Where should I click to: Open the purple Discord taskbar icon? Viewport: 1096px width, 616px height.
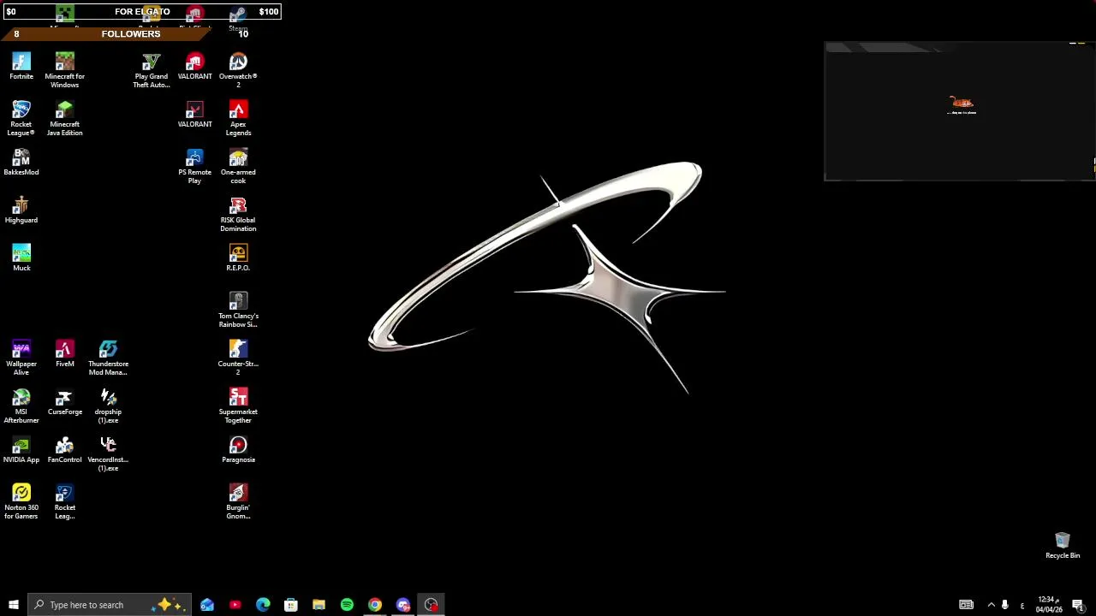pos(403,605)
